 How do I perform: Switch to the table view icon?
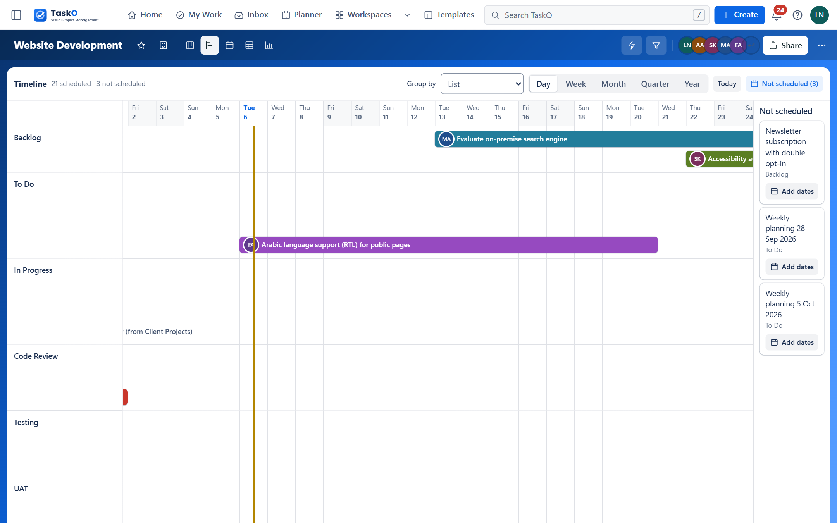point(249,45)
